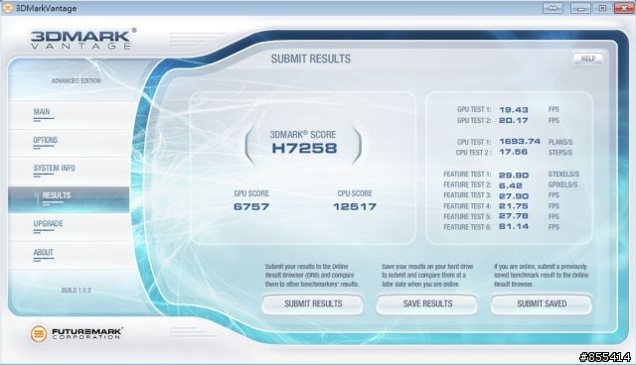Click the GPU score value 6757

pos(251,206)
